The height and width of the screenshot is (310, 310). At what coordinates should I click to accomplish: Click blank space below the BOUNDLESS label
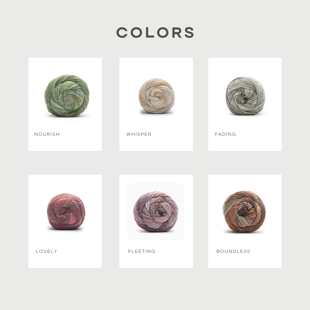pos(245,261)
